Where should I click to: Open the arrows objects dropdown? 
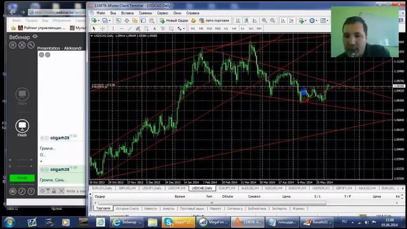click(181, 28)
